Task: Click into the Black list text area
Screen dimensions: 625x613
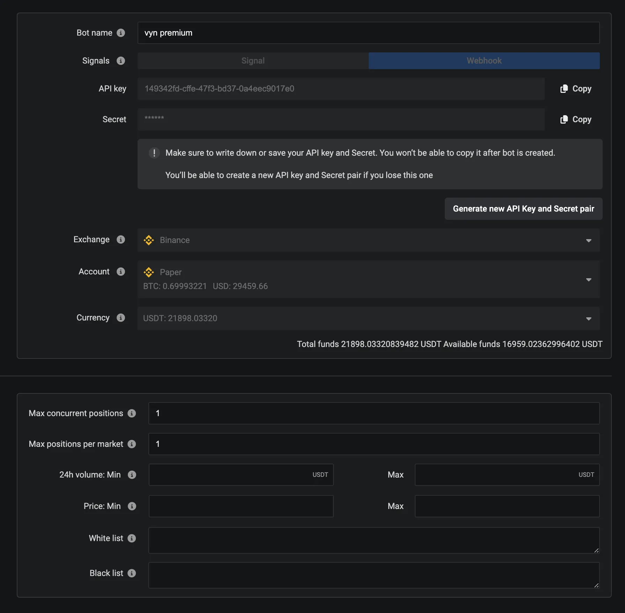Action: [374, 575]
